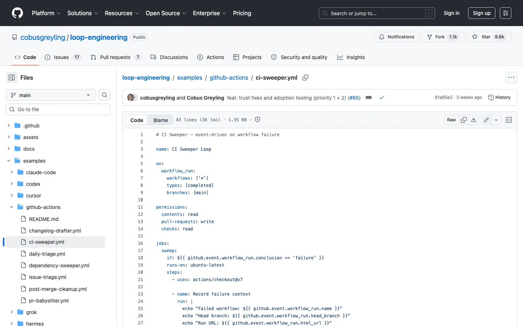Click the Notifications bell button

pyautogui.click(x=397, y=37)
